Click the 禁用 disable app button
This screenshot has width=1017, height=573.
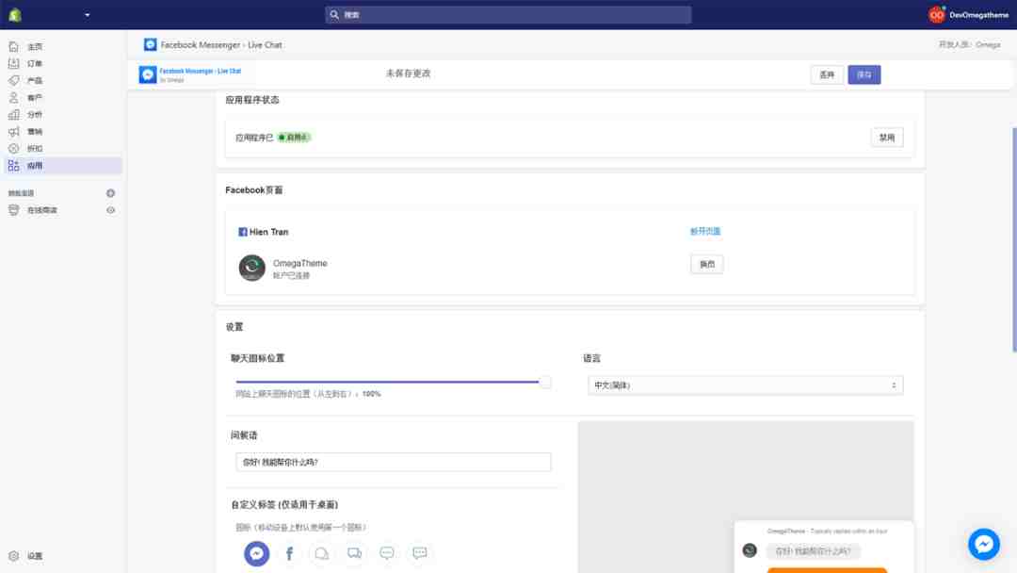coord(887,138)
